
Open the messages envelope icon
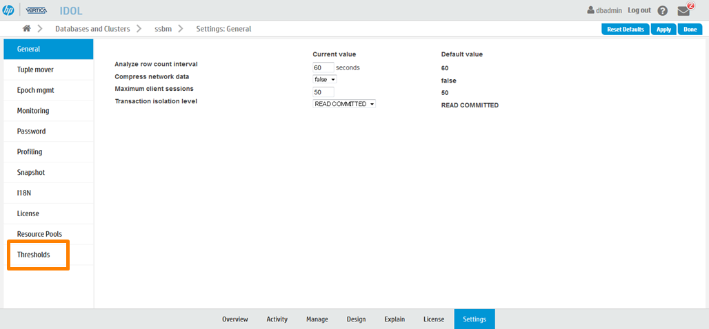684,11
